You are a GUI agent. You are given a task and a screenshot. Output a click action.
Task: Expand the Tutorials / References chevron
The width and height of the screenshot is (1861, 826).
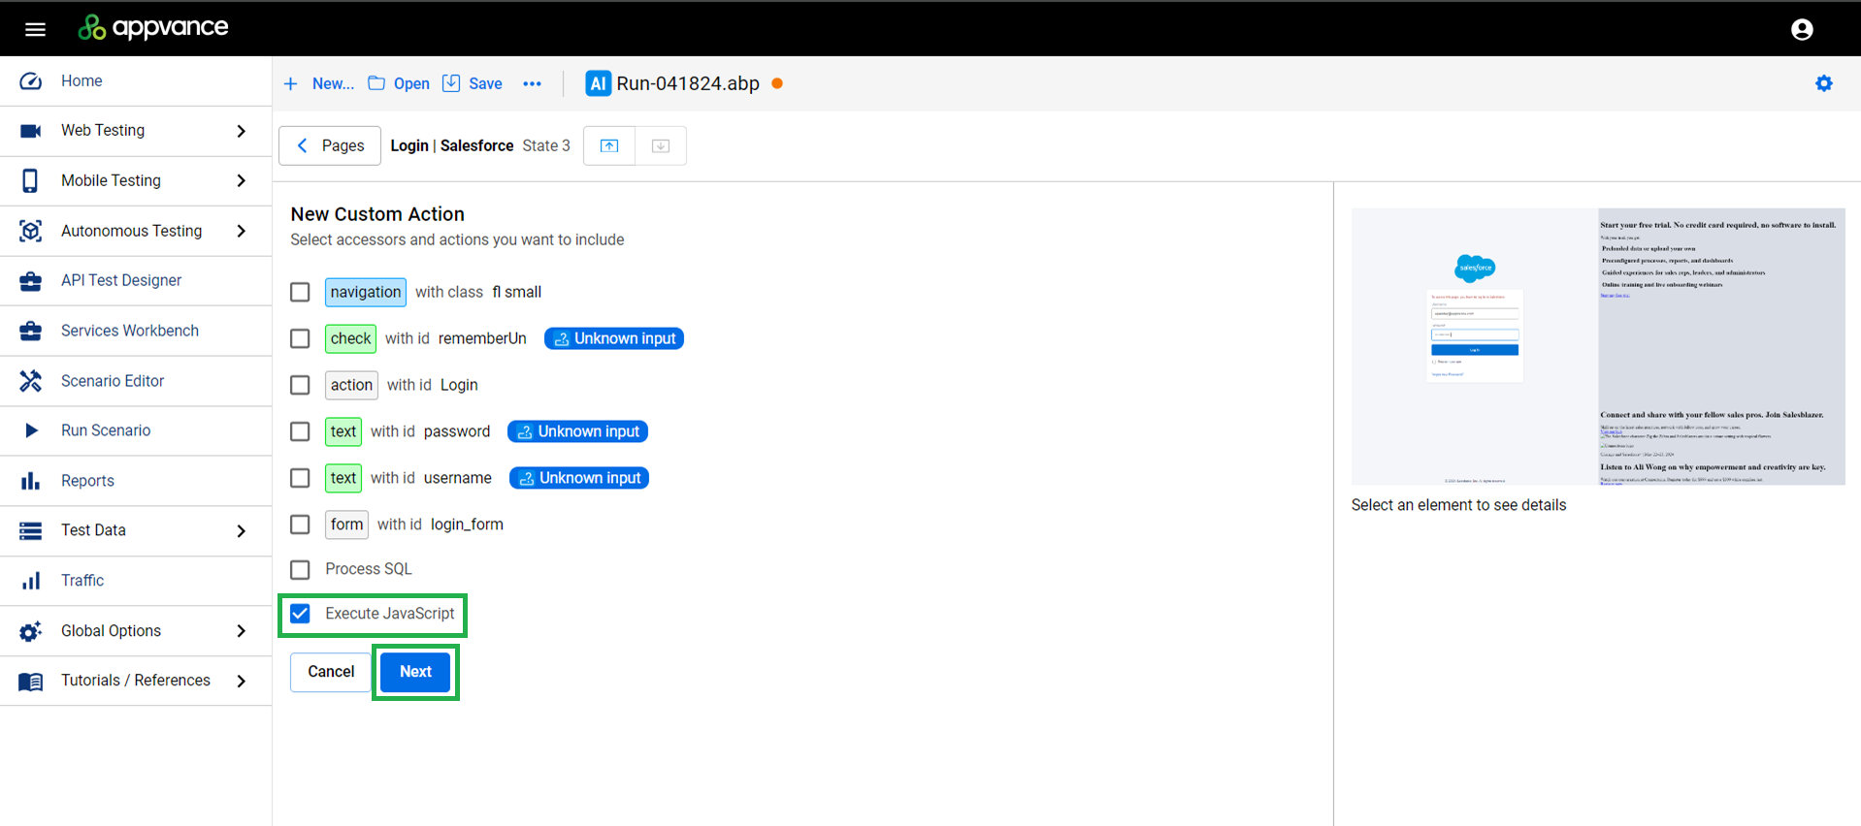(x=242, y=681)
